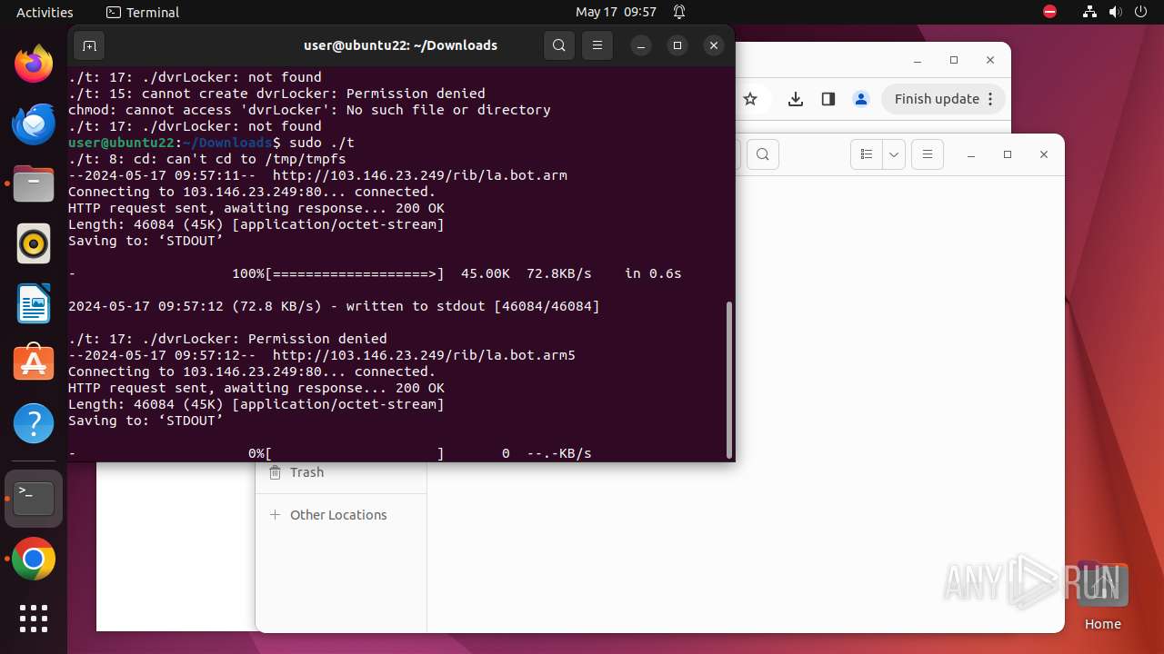Viewport: 1164px width, 654px height.
Task: Close the Terminal window
Action: [x=714, y=45]
